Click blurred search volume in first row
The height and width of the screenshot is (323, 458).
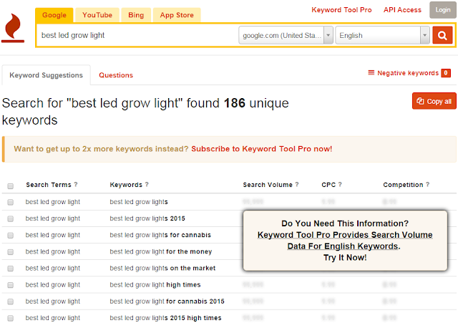coord(253,202)
